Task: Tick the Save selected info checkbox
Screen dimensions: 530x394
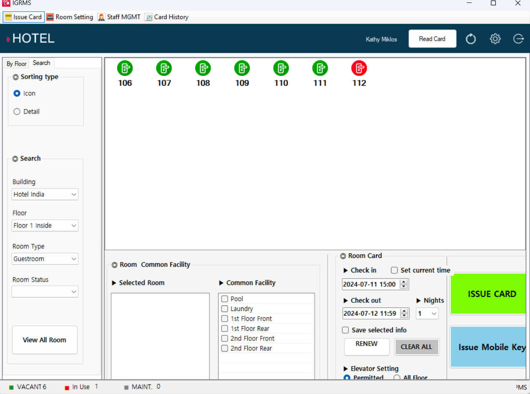Action: pos(345,330)
